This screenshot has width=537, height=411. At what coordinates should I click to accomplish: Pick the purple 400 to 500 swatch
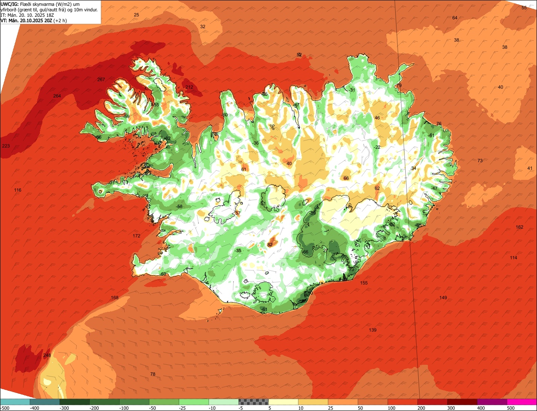pos(492,402)
